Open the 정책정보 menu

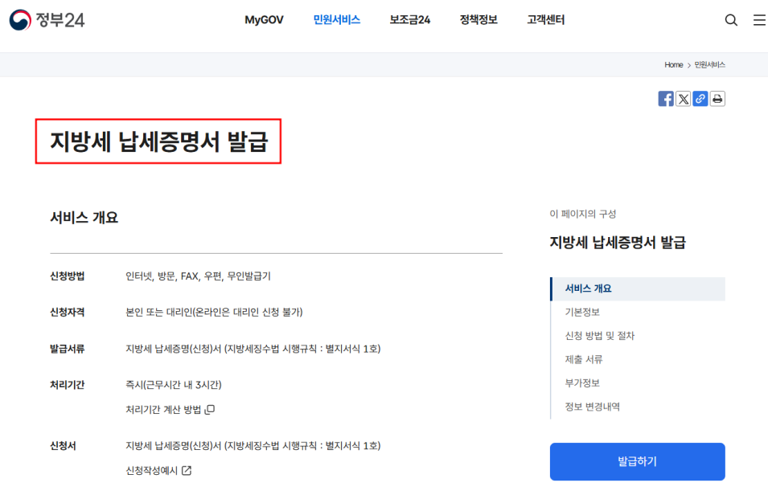click(478, 20)
